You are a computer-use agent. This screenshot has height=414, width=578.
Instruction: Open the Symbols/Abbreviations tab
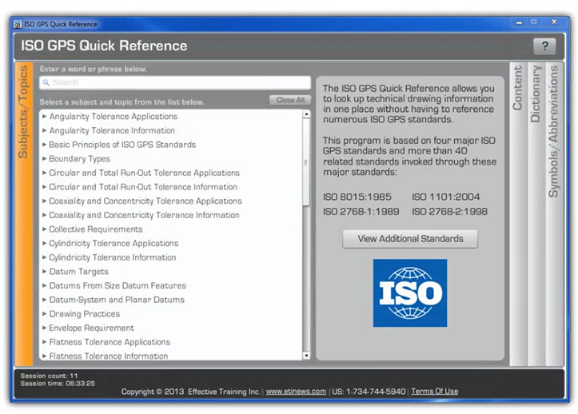tap(553, 131)
